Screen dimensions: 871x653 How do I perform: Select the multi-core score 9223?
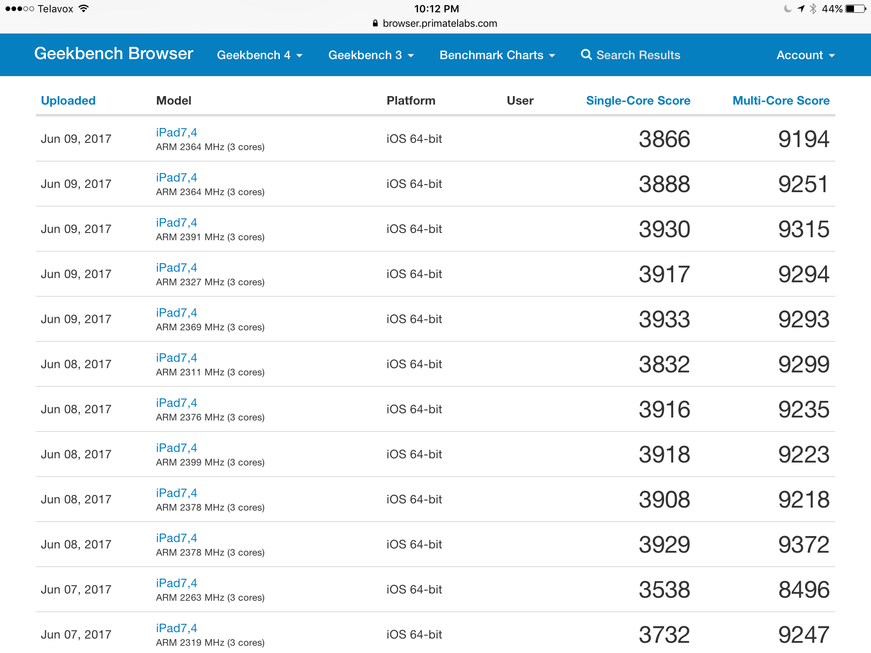point(804,454)
